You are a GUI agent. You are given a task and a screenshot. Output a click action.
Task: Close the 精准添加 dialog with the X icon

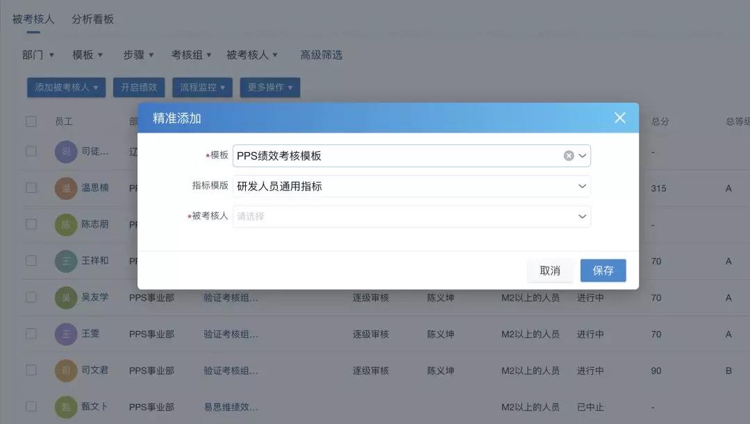pyautogui.click(x=619, y=117)
